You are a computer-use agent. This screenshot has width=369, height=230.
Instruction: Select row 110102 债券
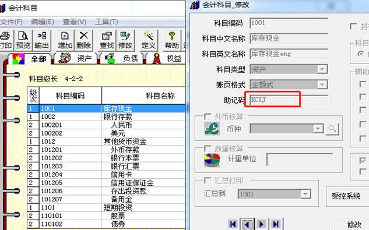[x=106, y=224]
